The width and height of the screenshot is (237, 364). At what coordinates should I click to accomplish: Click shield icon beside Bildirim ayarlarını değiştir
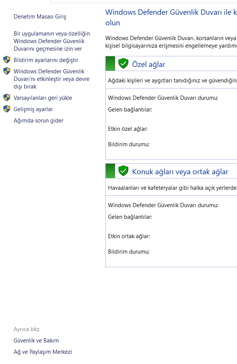pyautogui.click(x=7, y=60)
